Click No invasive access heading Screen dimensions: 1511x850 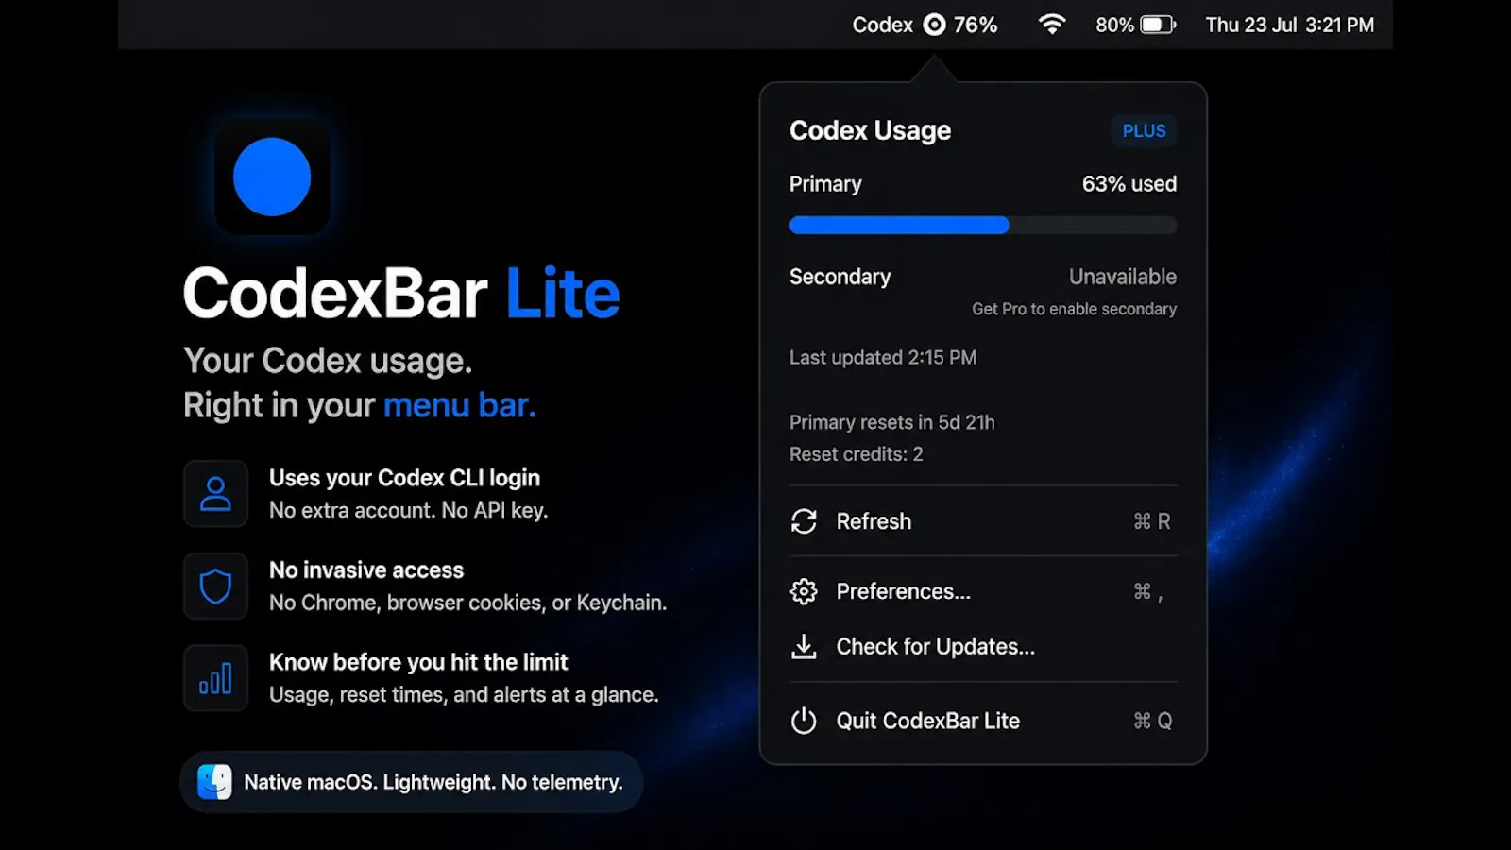click(x=366, y=570)
